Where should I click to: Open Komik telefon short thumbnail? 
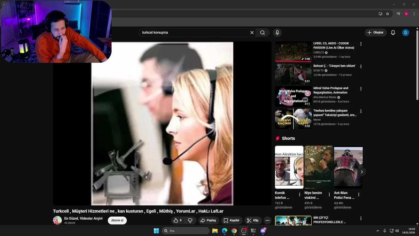tap(289, 167)
